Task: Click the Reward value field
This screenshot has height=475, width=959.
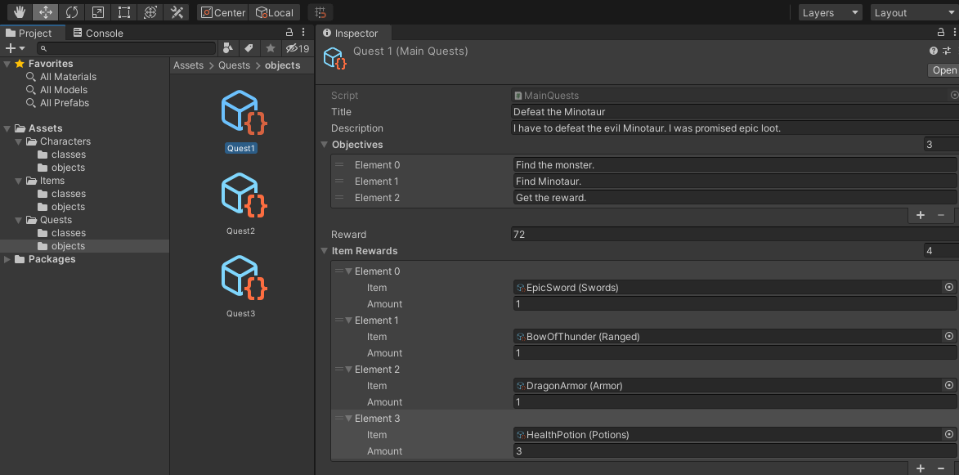Action: pos(732,235)
